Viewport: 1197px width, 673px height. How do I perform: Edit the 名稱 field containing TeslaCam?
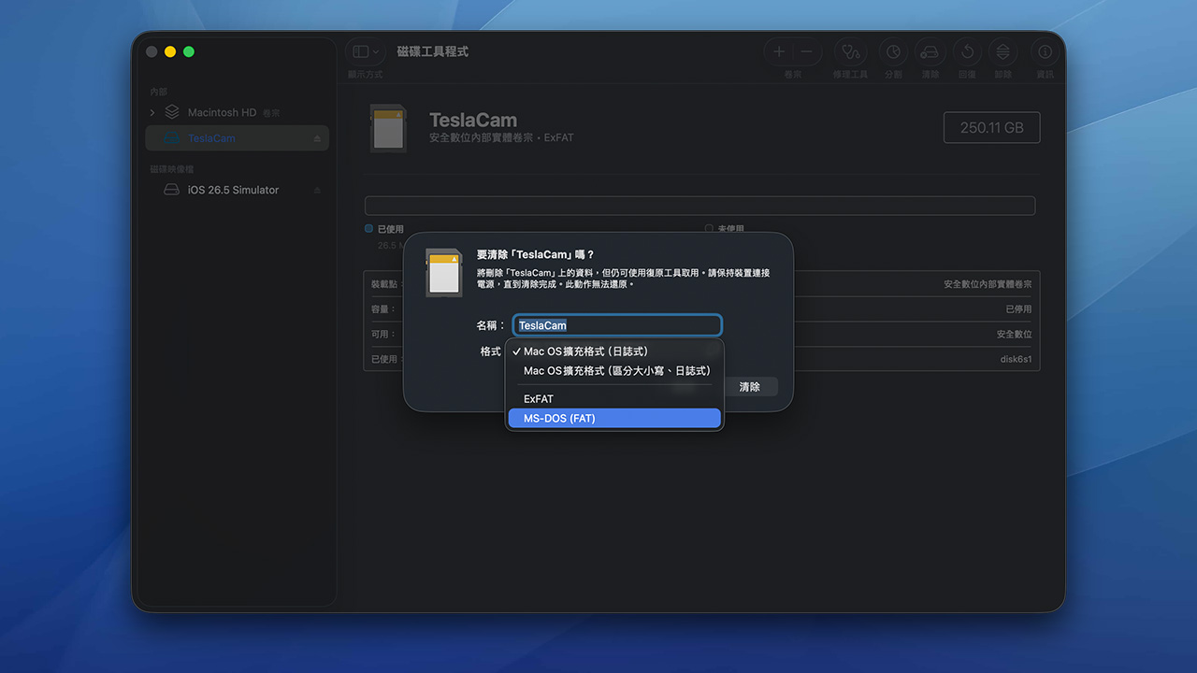tap(617, 325)
